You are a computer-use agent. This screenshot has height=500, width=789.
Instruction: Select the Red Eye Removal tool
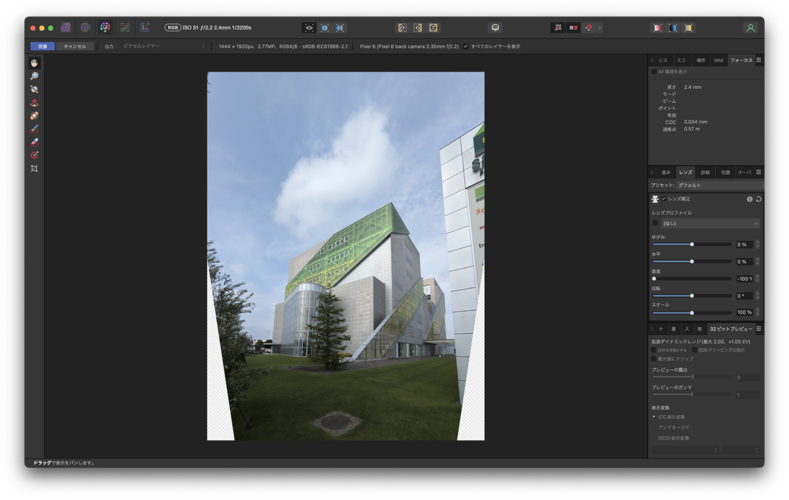(x=34, y=102)
